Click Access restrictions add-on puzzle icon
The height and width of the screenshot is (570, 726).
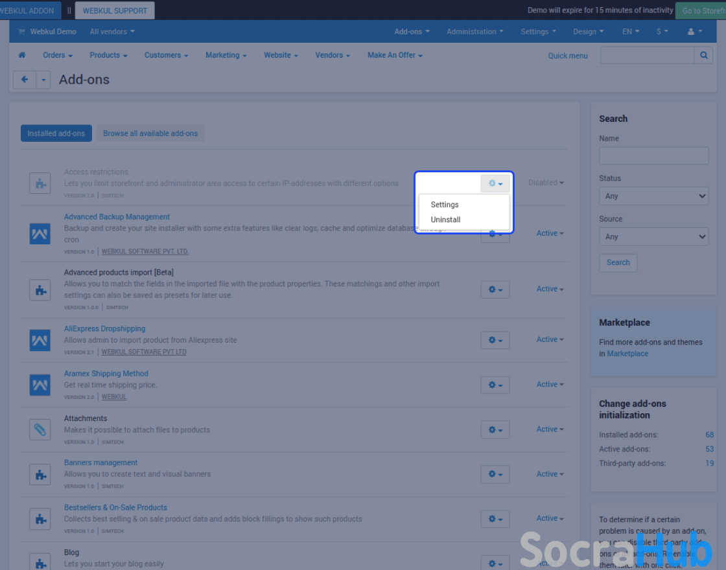click(40, 183)
